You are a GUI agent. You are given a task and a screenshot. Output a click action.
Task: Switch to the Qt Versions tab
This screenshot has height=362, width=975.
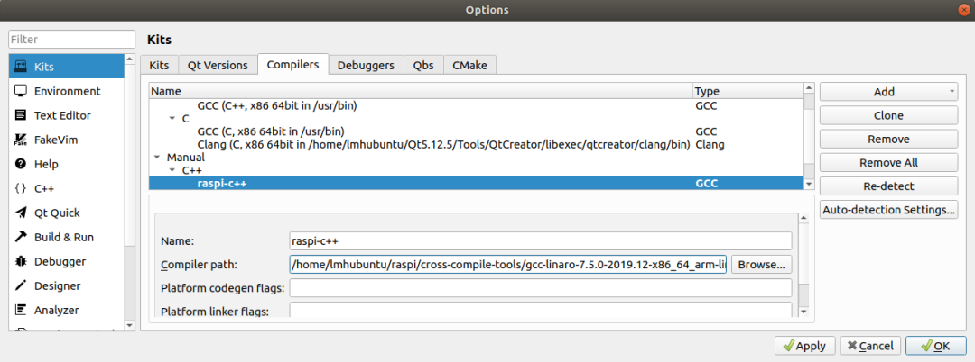pyautogui.click(x=217, y=65)
